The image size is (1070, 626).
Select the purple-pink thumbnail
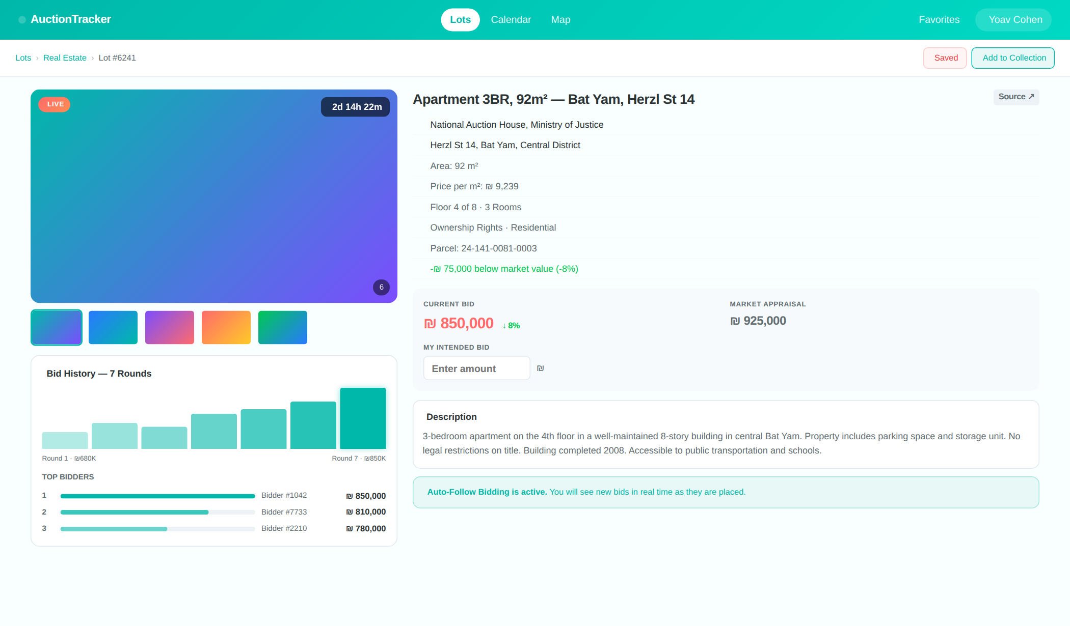tap(170, 327)
